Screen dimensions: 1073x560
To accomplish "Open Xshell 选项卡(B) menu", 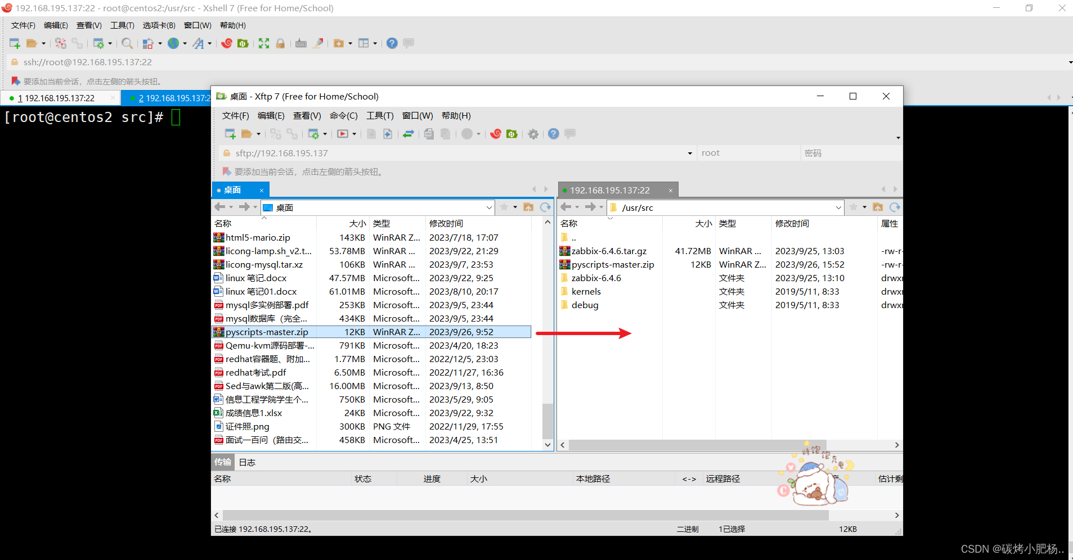I will (x=159, y=25).
